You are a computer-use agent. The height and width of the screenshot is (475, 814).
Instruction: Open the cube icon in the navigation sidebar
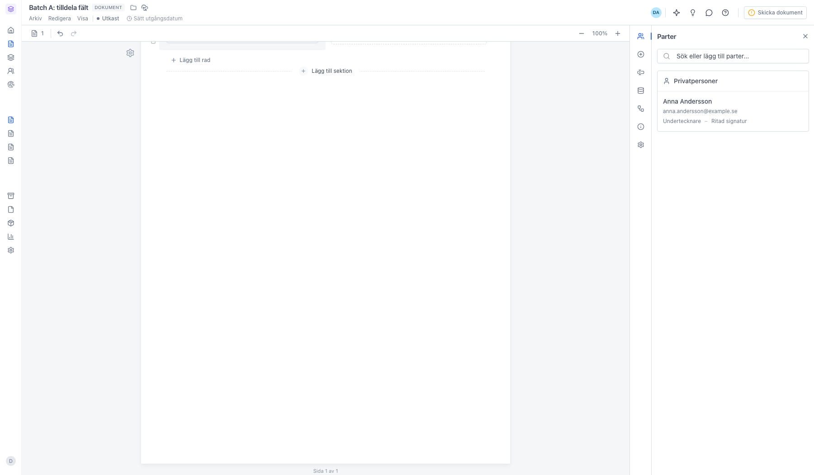11,223
